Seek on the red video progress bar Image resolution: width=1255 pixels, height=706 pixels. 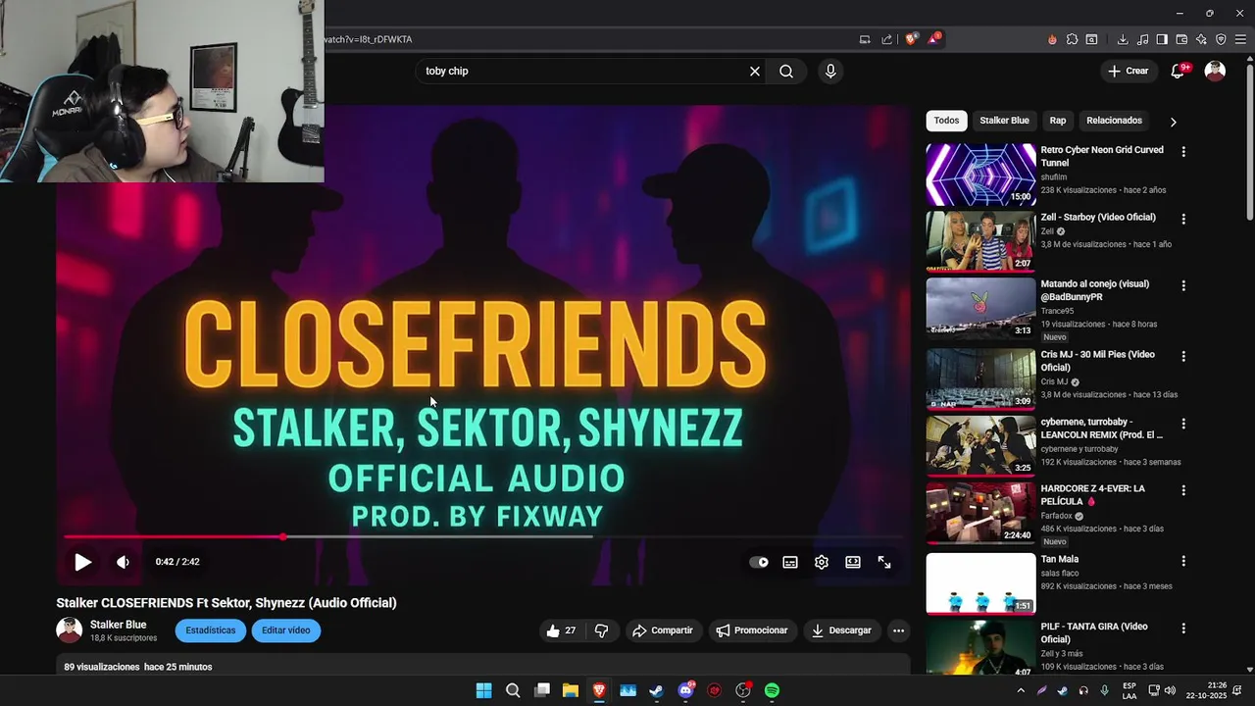(x=482, y=536)
